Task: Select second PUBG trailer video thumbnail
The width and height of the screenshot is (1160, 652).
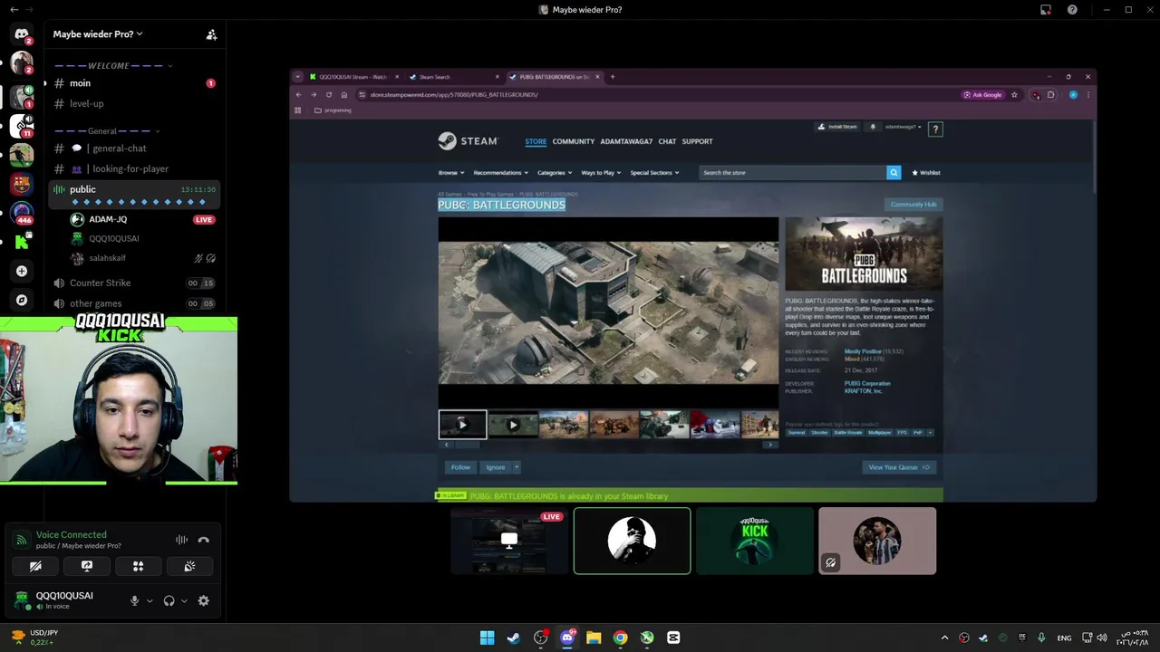Action: click(x=513, y=424)
